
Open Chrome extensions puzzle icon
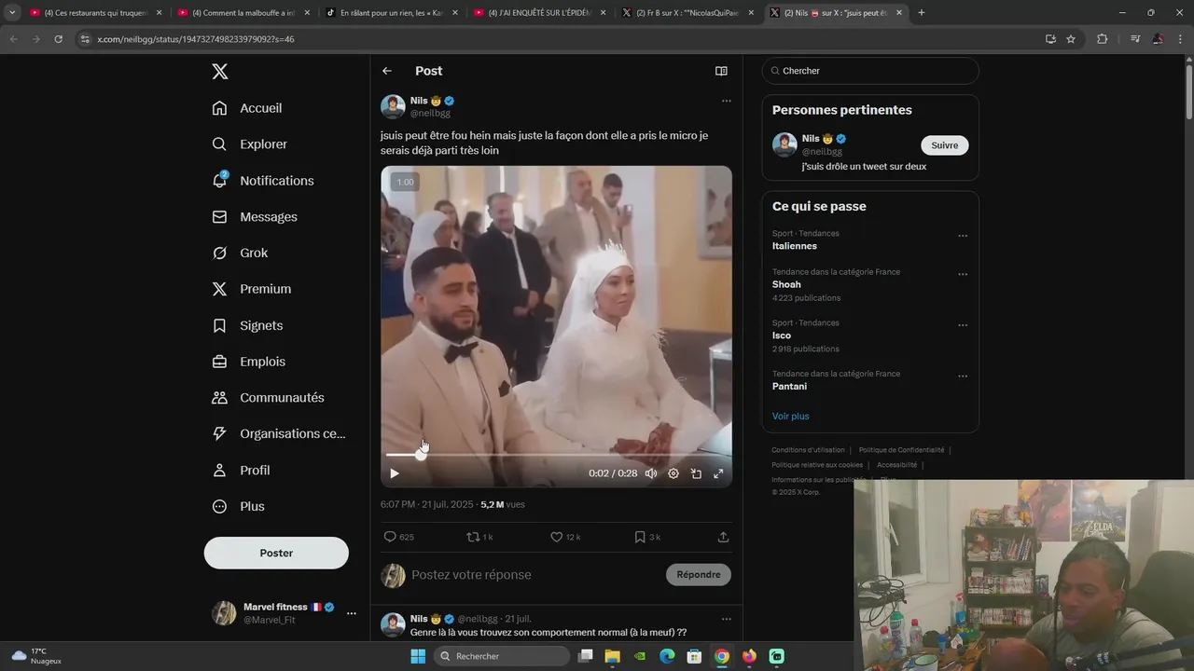point(1103,39)
